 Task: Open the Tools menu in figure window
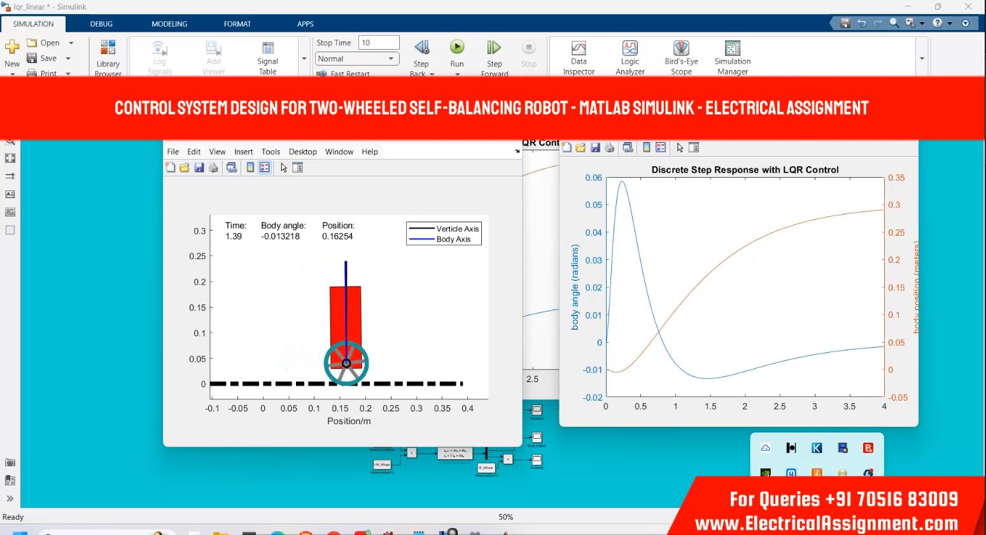coord(271,152)
